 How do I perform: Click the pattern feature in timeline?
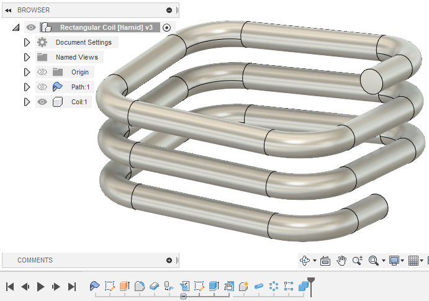[274, 286]
